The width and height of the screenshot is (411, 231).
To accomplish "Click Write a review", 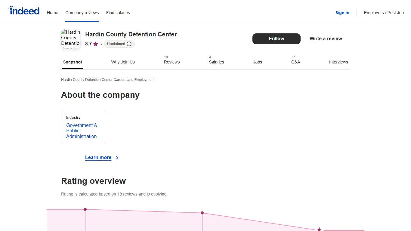I will (326, 39).
